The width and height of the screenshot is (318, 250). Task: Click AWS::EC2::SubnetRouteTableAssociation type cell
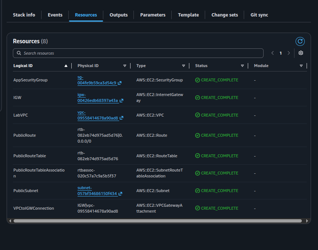tap(160, 173)
